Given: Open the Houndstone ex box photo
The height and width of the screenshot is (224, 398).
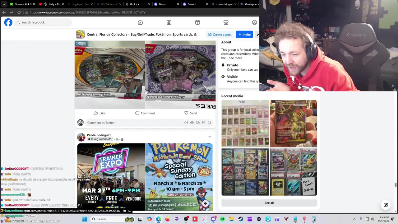Looking at the screenshot, I should [180, 75].
